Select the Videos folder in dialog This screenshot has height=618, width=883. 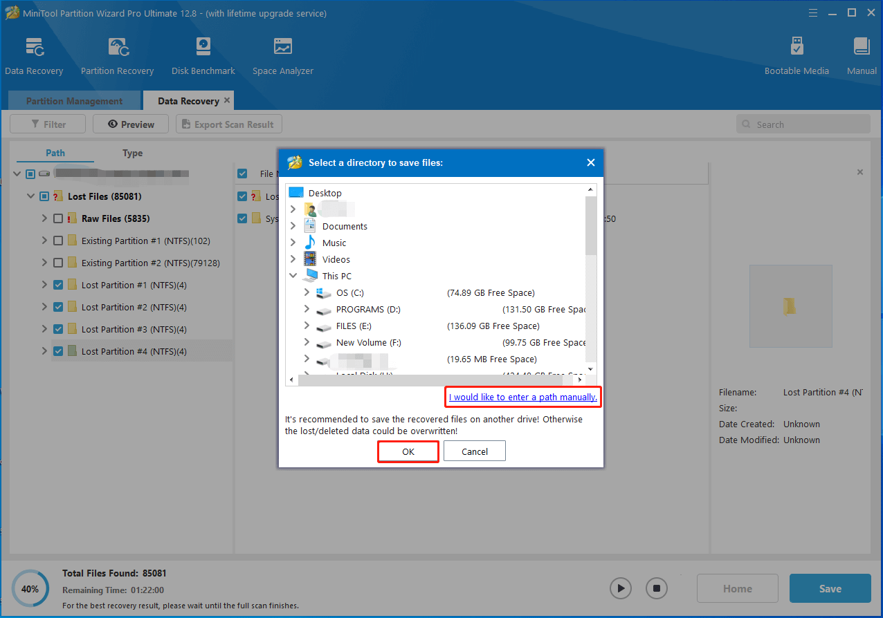(x=336, y=259)
